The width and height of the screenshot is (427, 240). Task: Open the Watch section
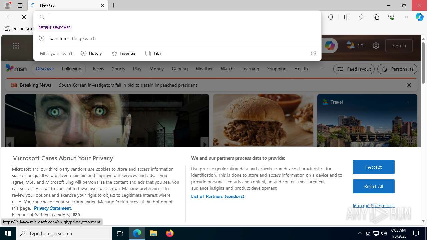click(227, 69)
